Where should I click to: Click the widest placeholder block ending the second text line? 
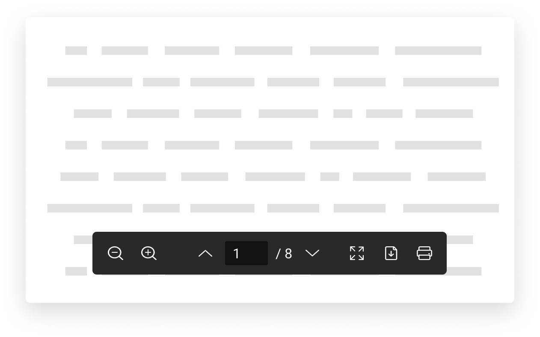pyautogui.click(x=451, y=82)
